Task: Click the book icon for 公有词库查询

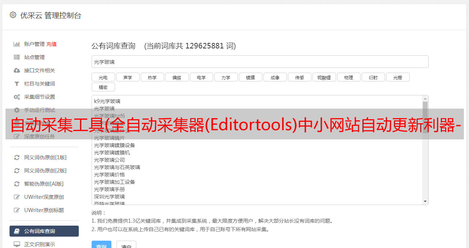Action: click(x=16, y=231)
